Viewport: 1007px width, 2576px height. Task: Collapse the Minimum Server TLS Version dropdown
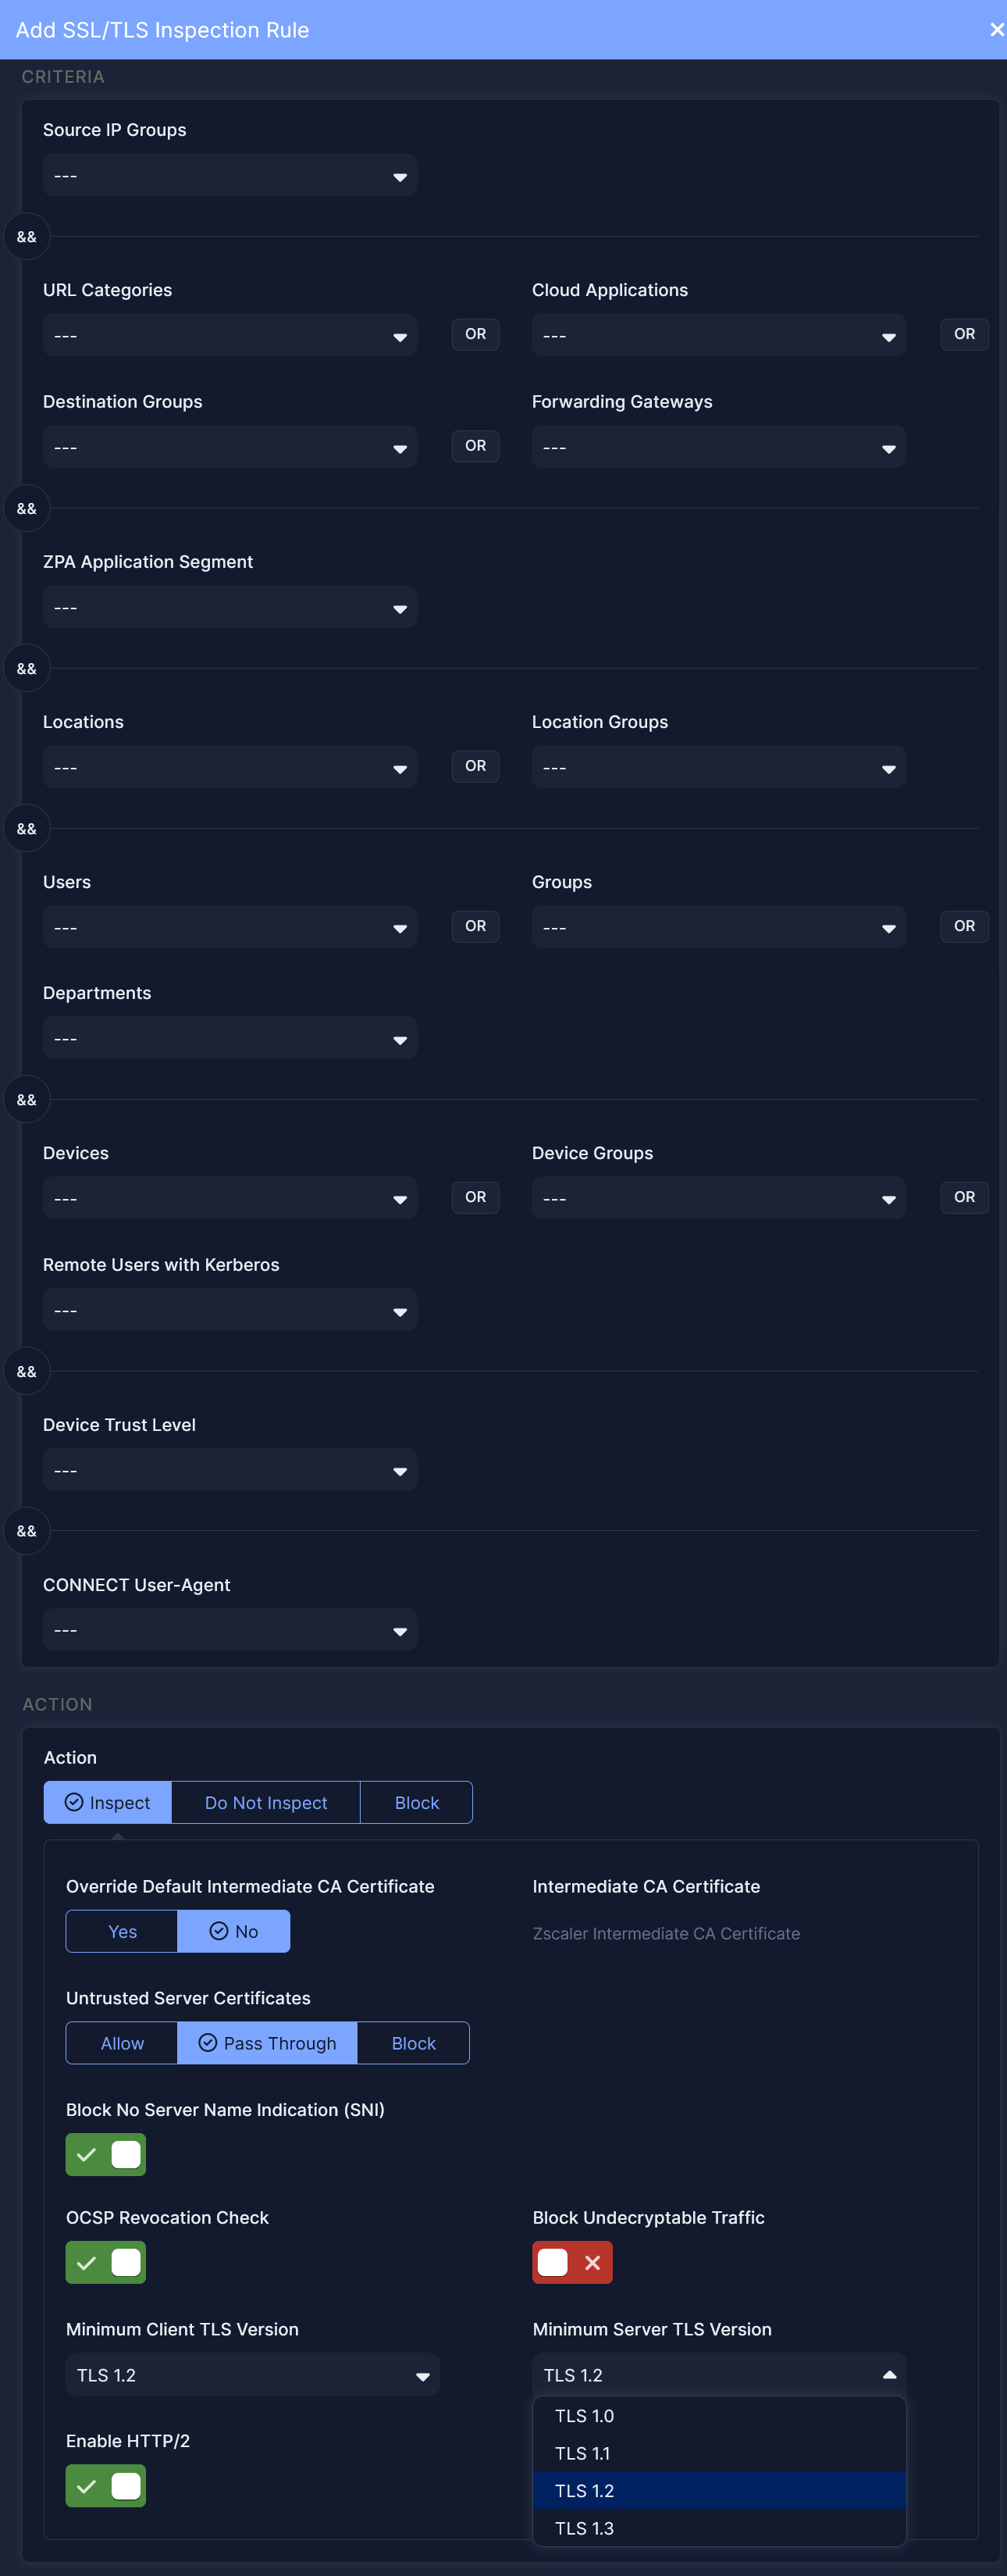(x=719, y=2374)
